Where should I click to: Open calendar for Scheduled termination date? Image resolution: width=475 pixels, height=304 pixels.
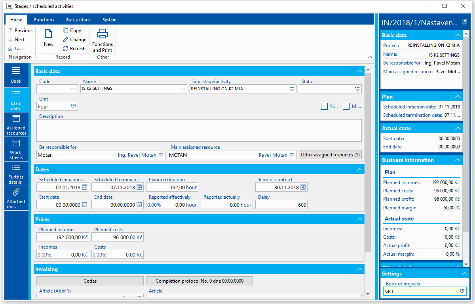point(139,187)
